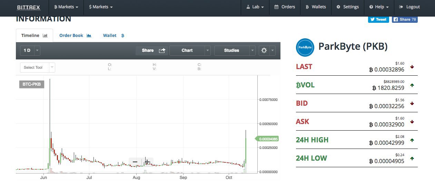Viewport: 435px width, 189px height.
Task: Click the share arrow icon
Action: pos(162,50)
